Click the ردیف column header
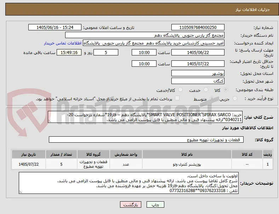Image resolution: width=279 pixels, height=214 pixels. click(x=268, y=154)
